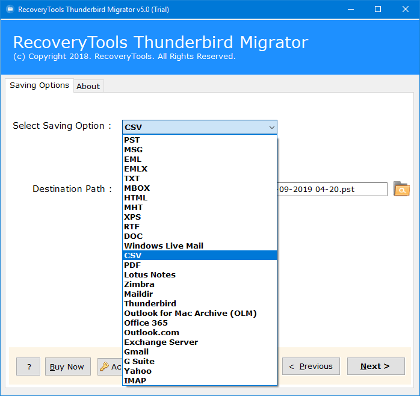Screen dimensions: 420x396
Task: Pick Thunderbird from the list
Action: pyautogui.click(x=200, y=303)
